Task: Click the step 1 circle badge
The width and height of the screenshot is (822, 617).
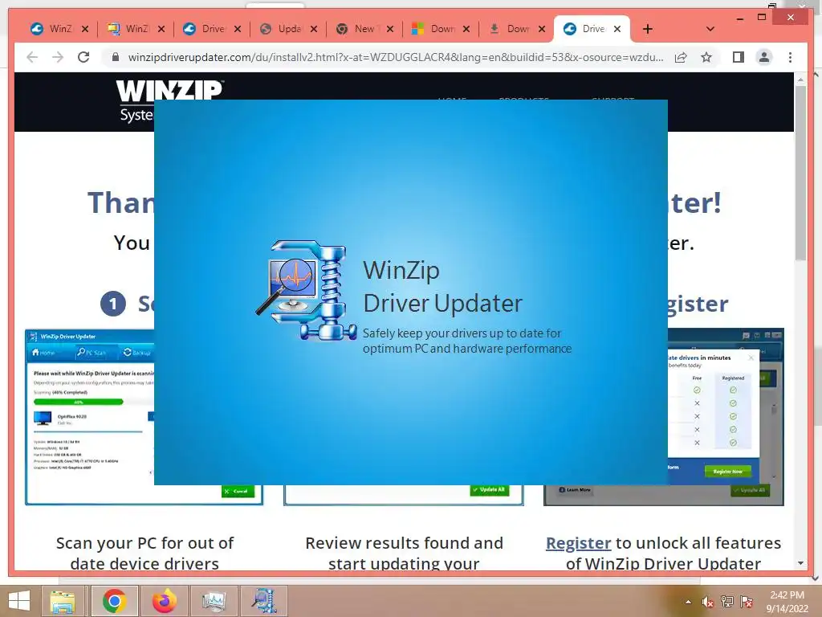Action: [x=113, y=304]
